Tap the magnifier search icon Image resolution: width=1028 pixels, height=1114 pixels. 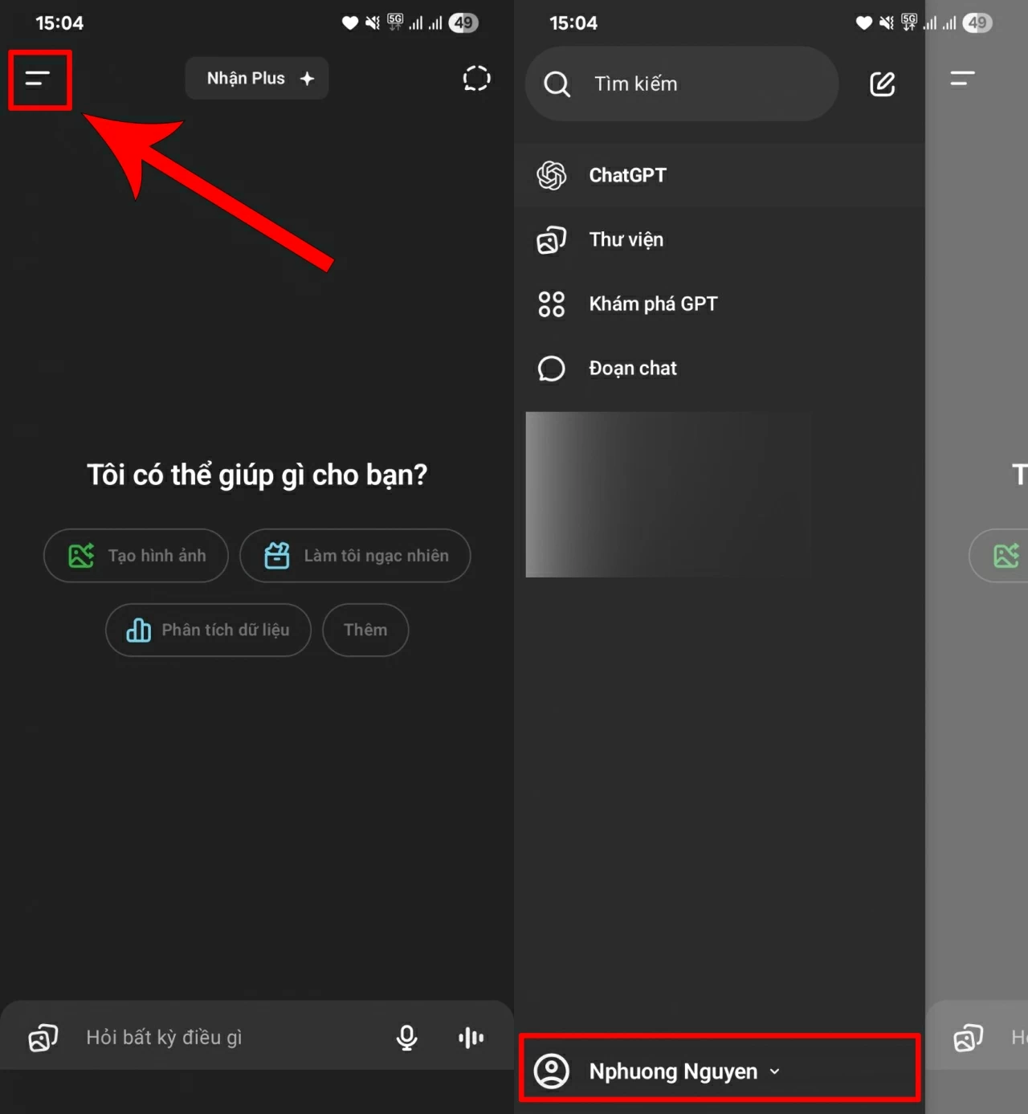point(557,84)
